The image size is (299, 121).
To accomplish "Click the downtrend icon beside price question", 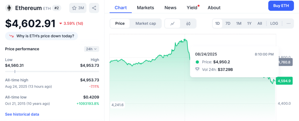I will [11, 36].
